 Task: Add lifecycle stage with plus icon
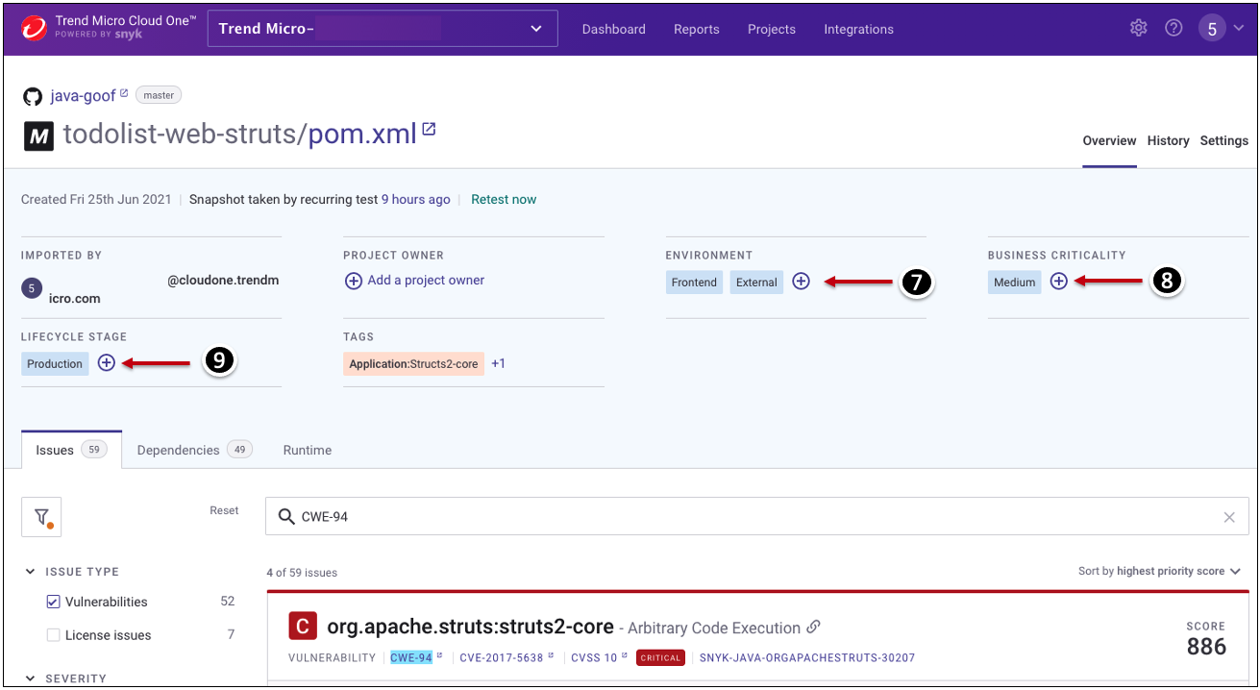[107, 363]
